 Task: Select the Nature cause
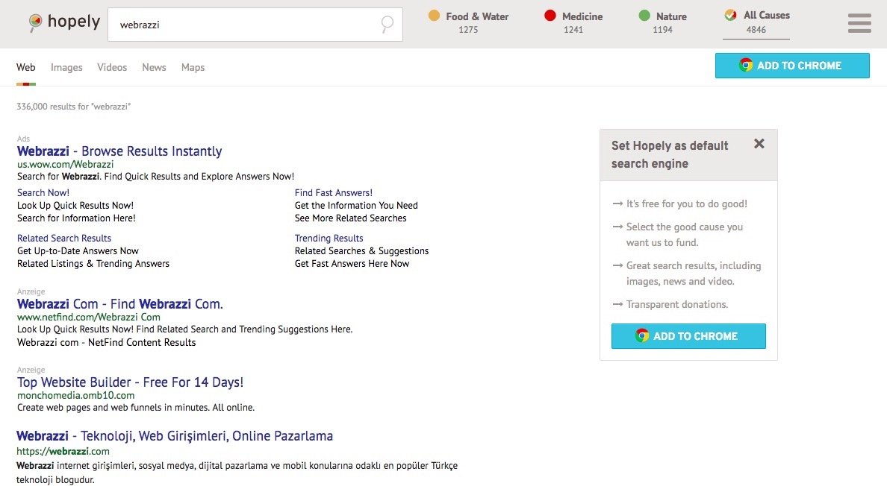662,22
